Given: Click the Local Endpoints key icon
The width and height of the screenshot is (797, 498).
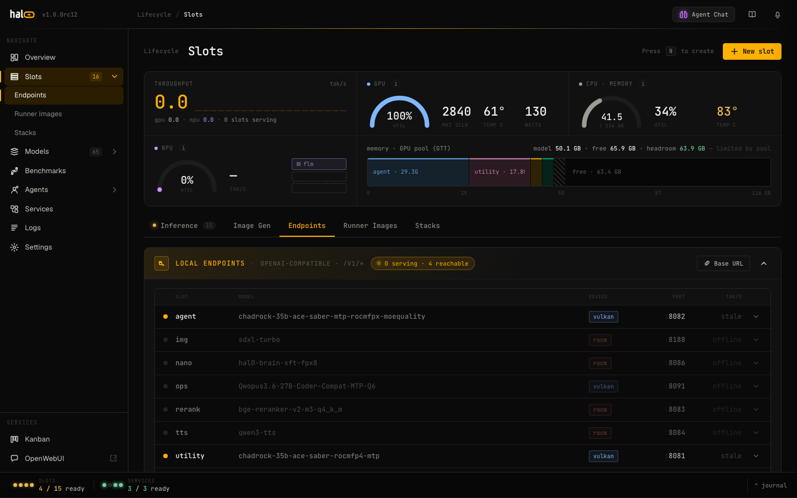Looking at the screenshot, I should click(162, 263).
